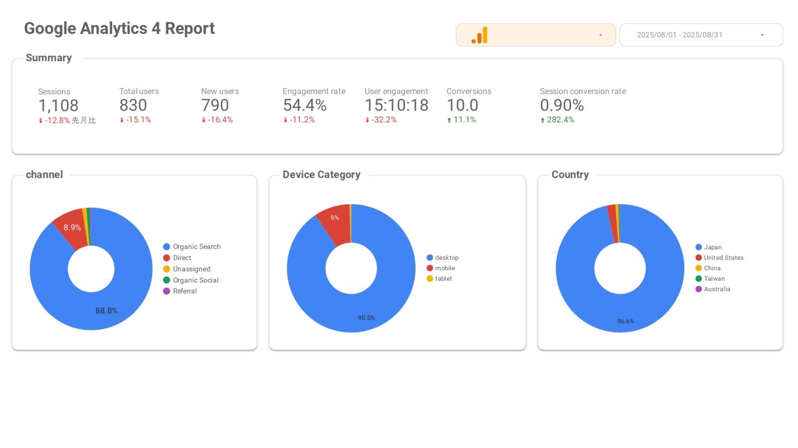Click the Total users -15.1% change indicator
Screen dimensions: 798x448
coord(135,120)
